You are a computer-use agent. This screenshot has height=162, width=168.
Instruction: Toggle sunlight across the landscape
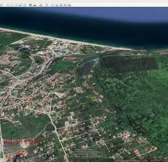point(35,5)
